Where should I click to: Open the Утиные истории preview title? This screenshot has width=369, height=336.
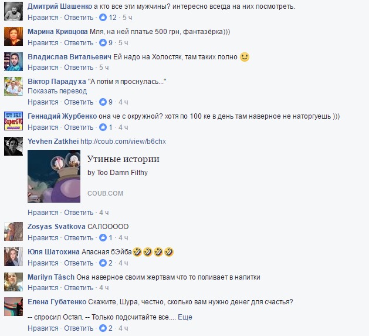coord(123,159)
